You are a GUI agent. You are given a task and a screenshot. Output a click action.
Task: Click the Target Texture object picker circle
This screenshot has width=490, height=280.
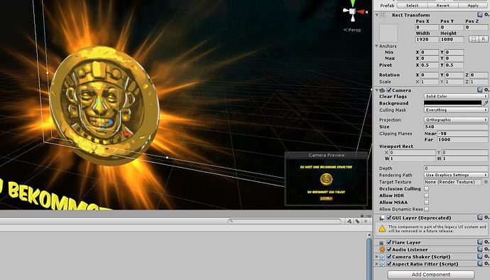click(486, 182)
